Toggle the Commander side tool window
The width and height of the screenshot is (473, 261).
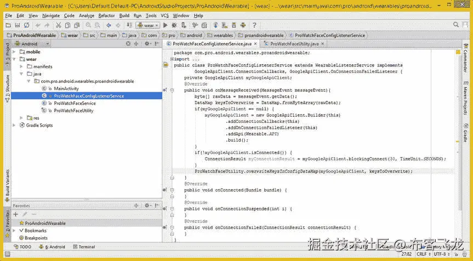pos(466,58)
